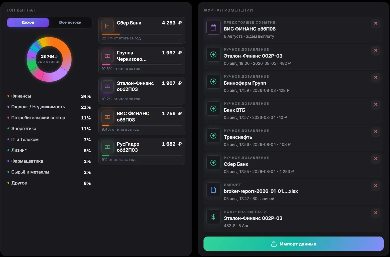Click the calendar icon of upcoming ВИС ФИНАНС event
The image size is (390, 257).
coord(213,28)
